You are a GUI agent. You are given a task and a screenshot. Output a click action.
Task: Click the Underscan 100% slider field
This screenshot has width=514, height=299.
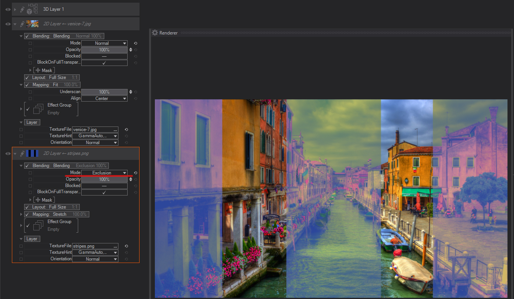pos(104,92)
